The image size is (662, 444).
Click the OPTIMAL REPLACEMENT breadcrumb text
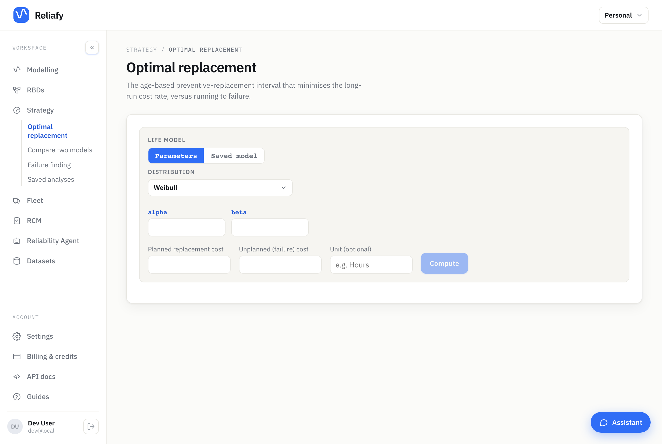(x=205, y=50)
